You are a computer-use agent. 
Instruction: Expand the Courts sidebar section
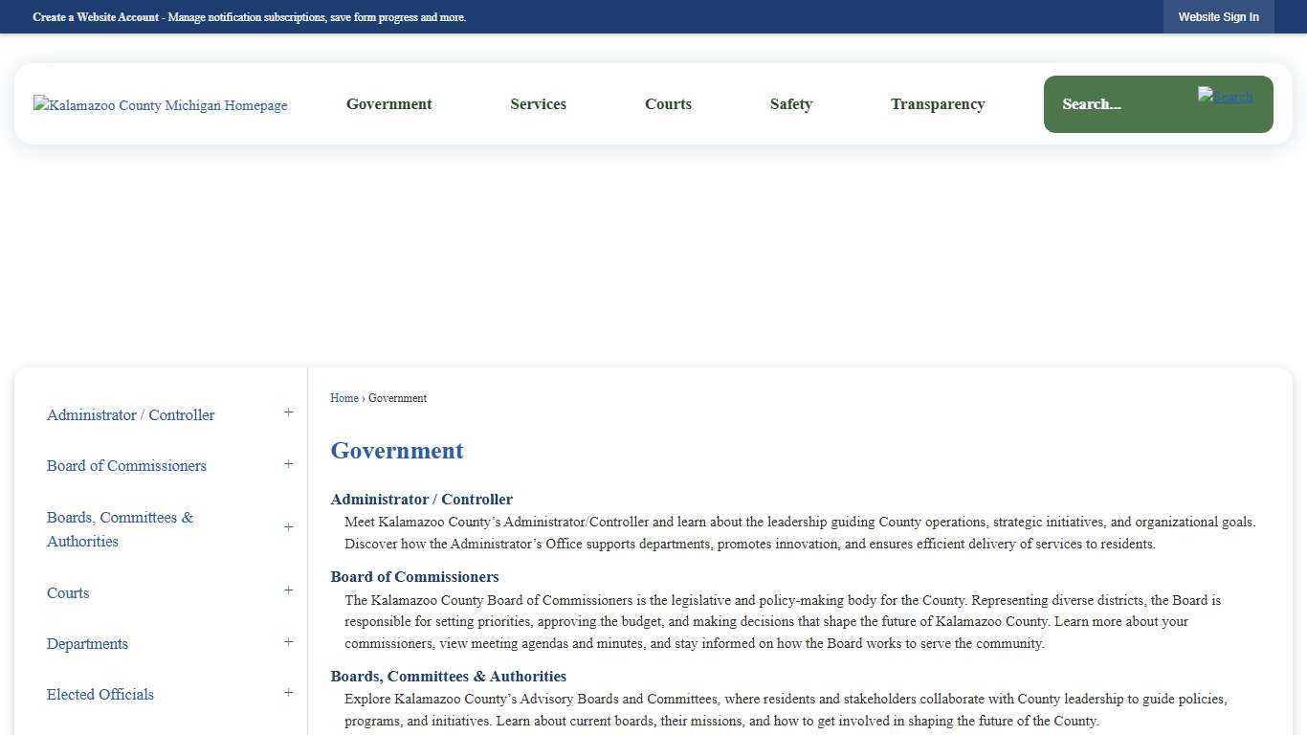(x=288, y=590)
